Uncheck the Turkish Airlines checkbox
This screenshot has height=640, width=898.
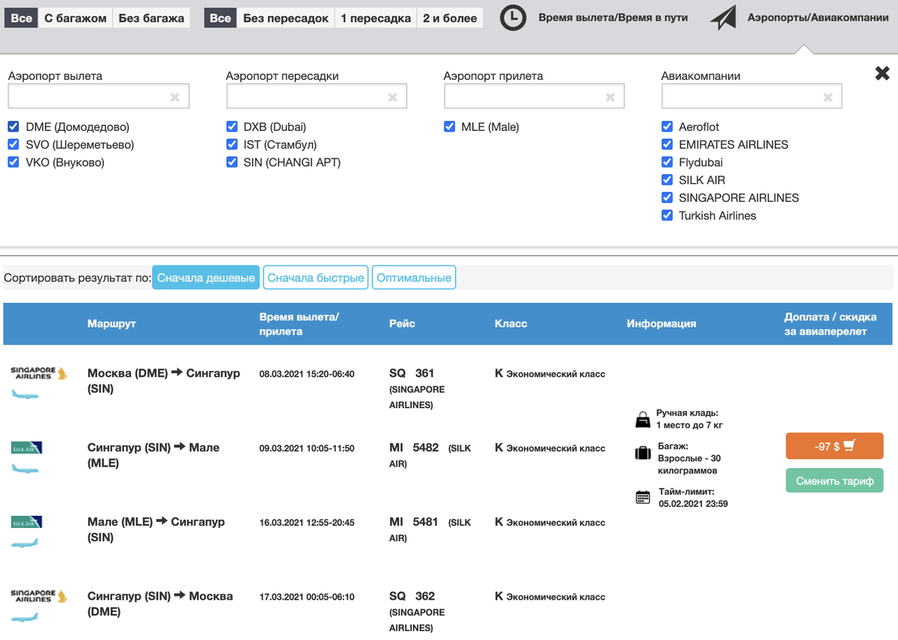coord(667,215)
